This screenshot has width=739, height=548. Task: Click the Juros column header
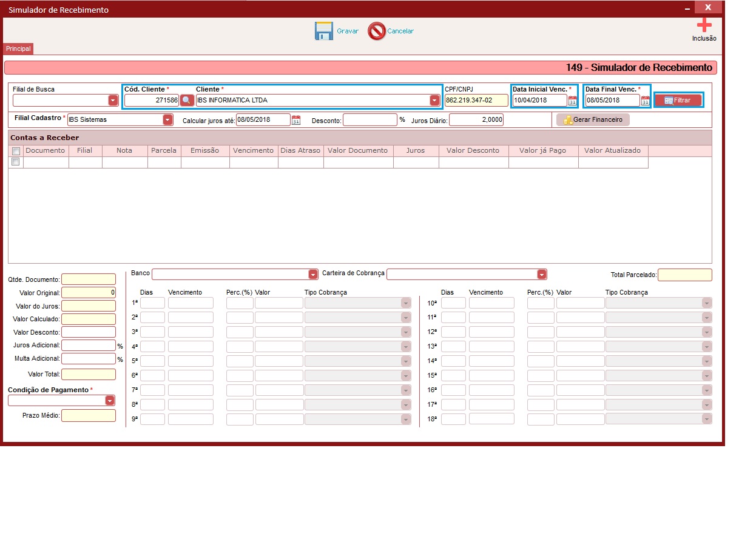(x=416, y=150)
